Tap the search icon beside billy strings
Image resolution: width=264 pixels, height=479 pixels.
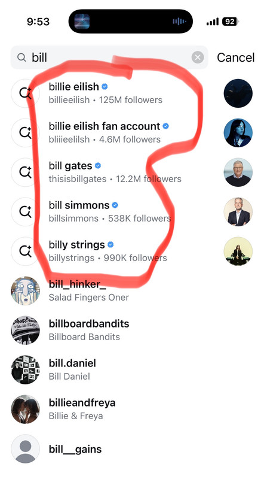[25, 251]
